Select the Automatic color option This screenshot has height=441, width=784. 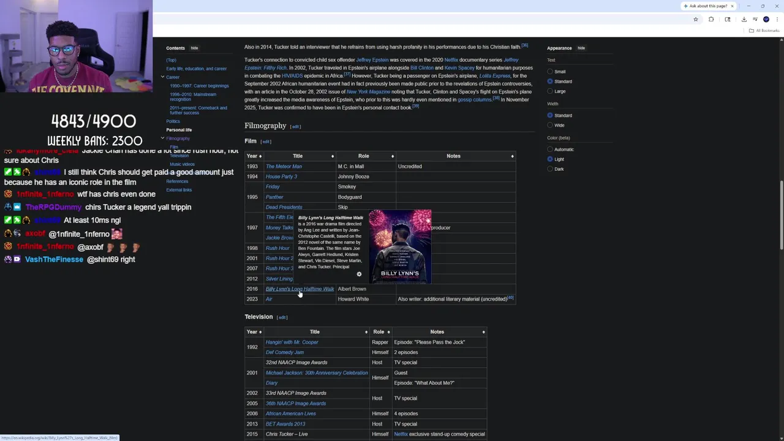(550, 149)
